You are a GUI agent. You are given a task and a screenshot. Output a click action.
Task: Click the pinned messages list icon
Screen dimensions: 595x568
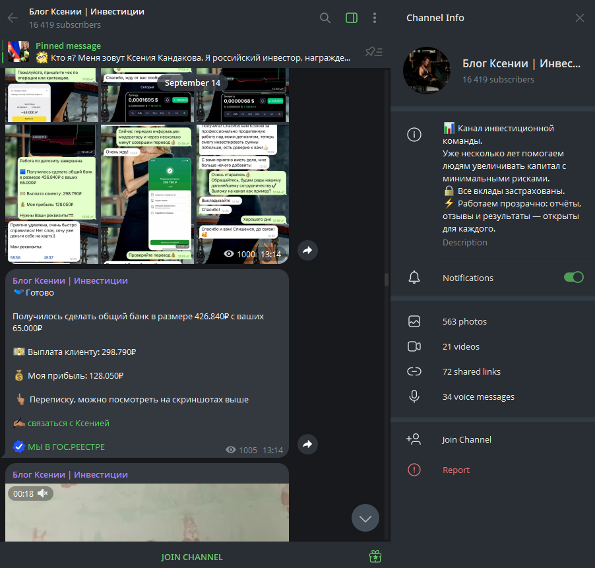[374, 51]
